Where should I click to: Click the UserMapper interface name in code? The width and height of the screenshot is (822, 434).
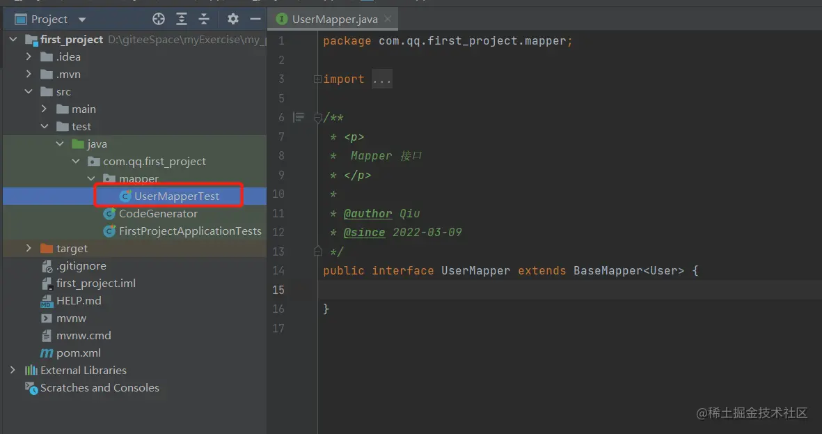click(x=475, y=271)
